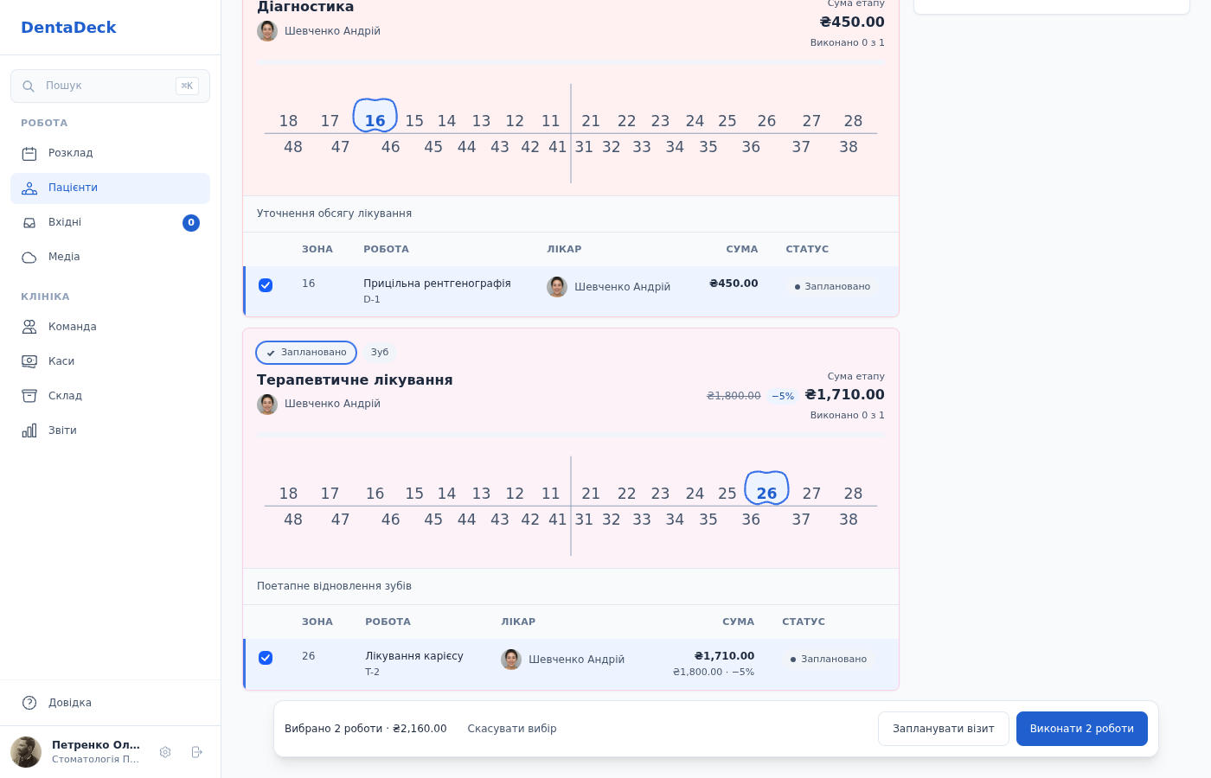Click the T-2 work code
1211x778 pixels.
coord(372,673)
